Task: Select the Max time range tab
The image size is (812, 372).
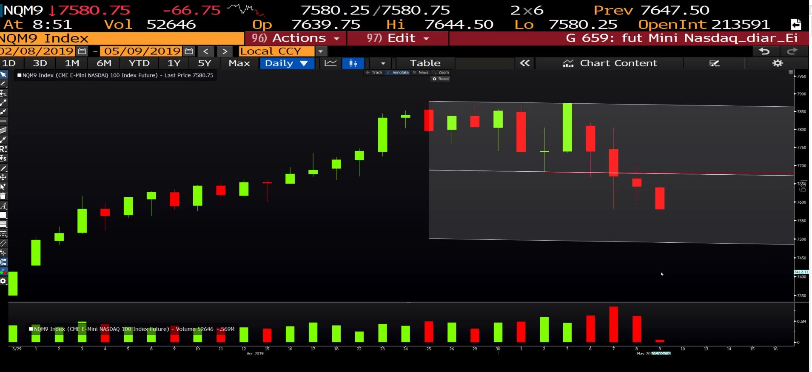Action: pyautogui.click(x=239, y=63)
